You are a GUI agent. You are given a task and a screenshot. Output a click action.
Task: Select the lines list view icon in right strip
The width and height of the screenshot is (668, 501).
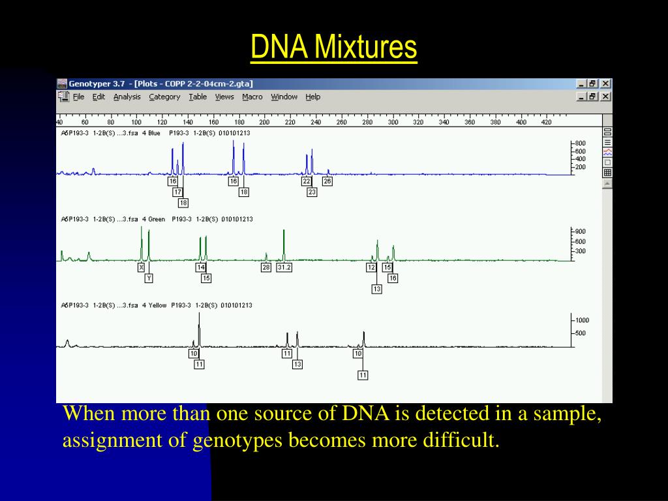(607, 142)
